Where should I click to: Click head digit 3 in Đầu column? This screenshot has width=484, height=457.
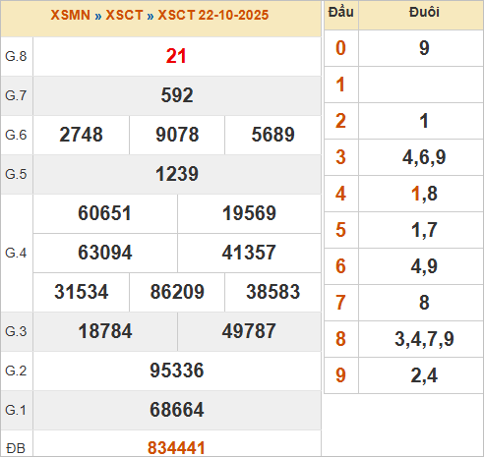tap(340, 157)
